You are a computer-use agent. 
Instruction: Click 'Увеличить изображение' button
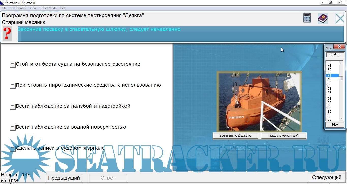pyautogui.click(x=235, y=136)
